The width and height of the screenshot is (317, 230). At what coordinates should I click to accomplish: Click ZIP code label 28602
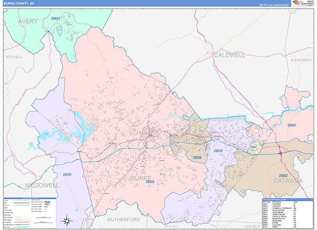283,176
